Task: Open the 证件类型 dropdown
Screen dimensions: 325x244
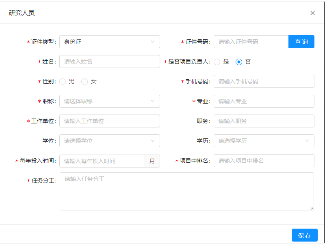Action: [110, 41]
